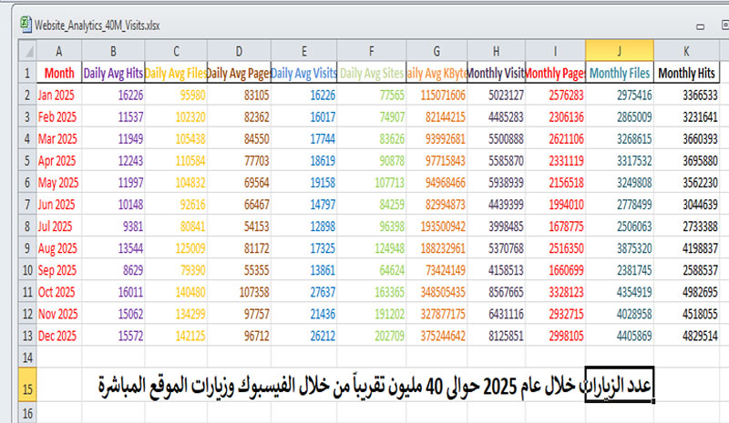Click the Excel workbook icon in title bar
This screenshot has height=423, width=729.
(27, 25)
